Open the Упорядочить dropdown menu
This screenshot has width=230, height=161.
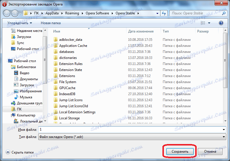(20, 23)
